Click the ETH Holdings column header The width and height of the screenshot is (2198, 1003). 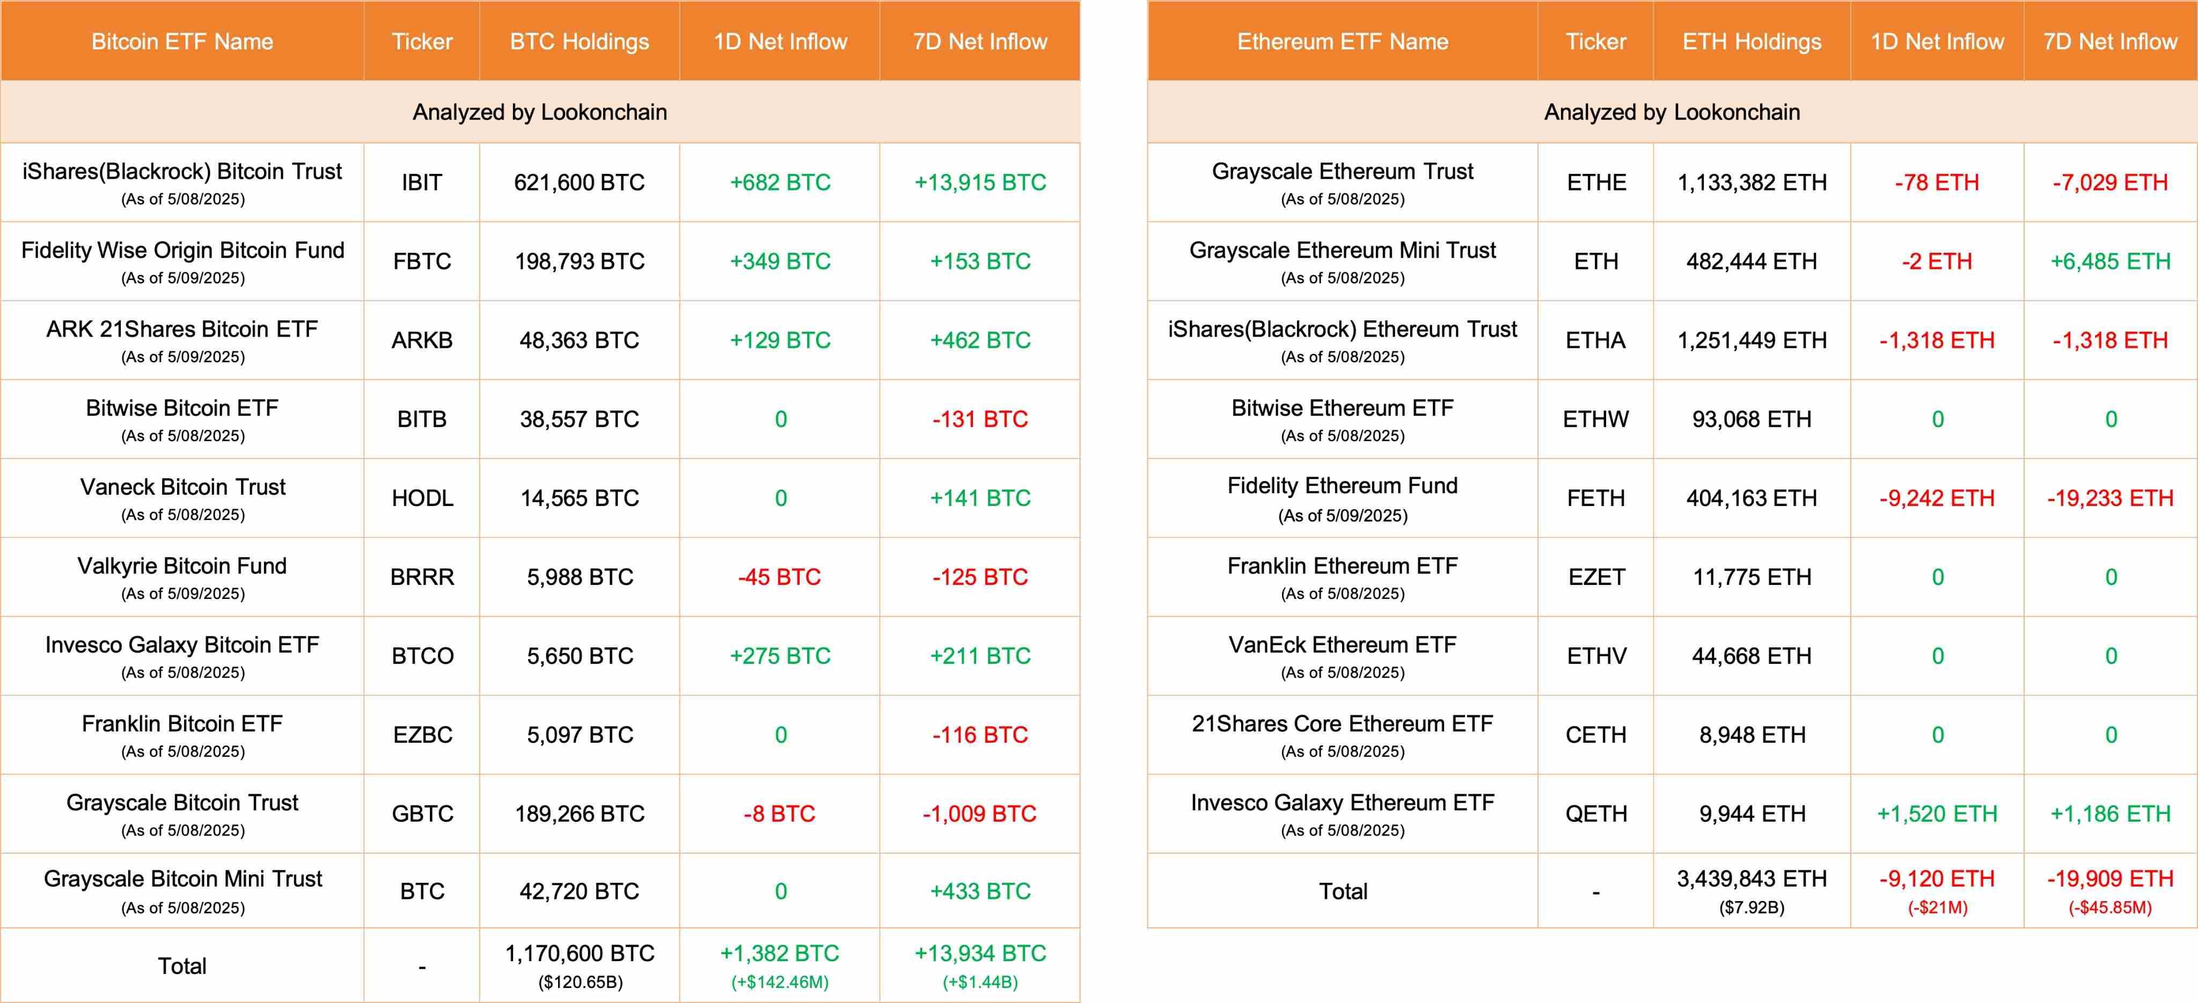pos(1752,42)
